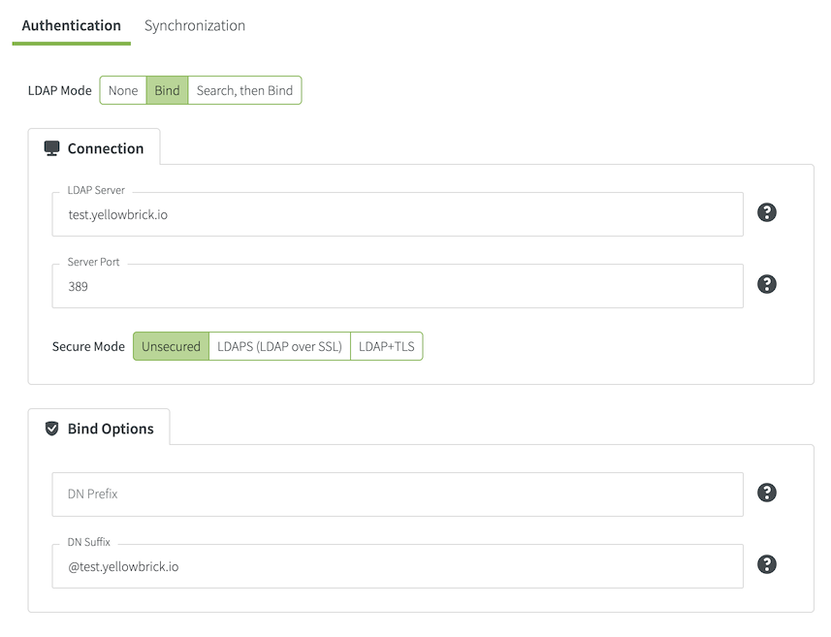The height and width of the screenshot is (637, 831).
Task: Choose Search, then Bind mode
Action: (x=244, y=90)
